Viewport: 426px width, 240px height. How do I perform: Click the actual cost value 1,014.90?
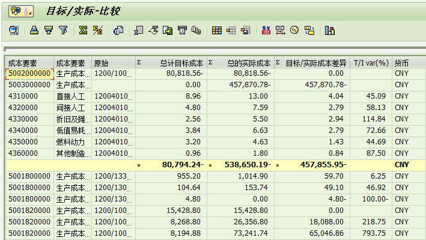253,176
